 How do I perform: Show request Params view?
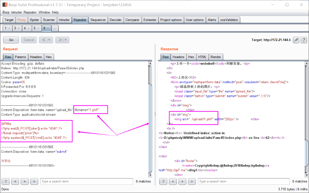pyautogui.click(x=20, y=57)
